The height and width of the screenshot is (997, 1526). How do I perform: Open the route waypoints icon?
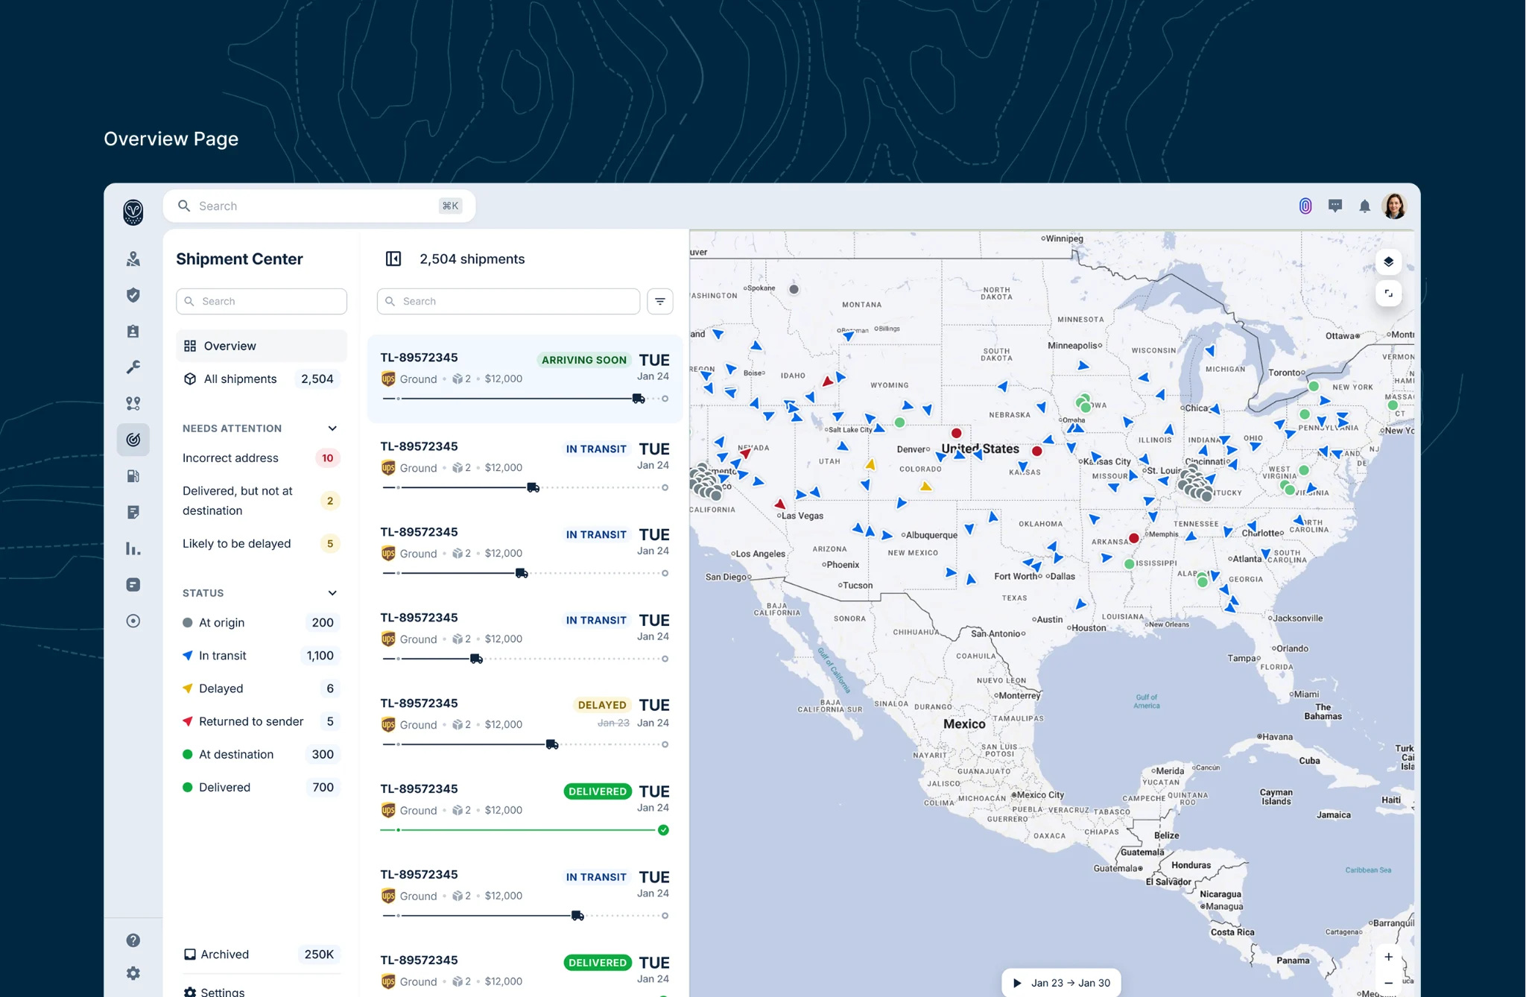[x=133, y=403]
